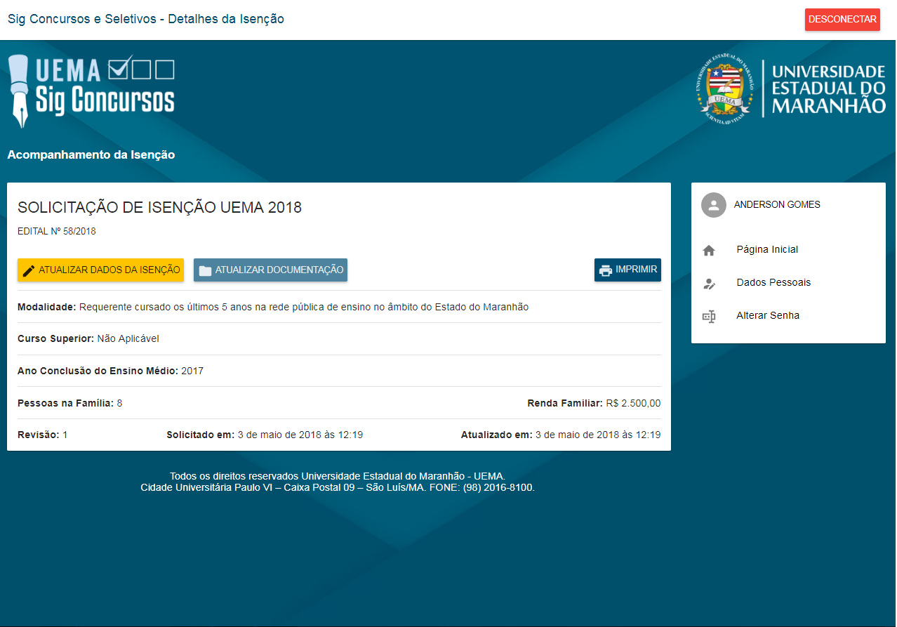The width and height of the screenshot is (897, 627).
Task: Click the Atualizado em date text
Action: click(598, 435)
